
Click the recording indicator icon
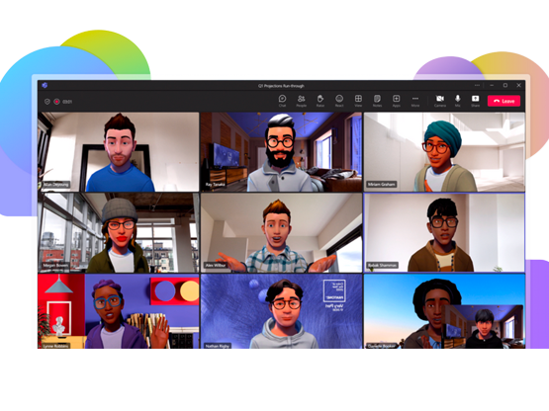pos(56,102)
